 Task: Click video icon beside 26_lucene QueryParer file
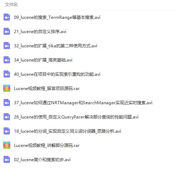[7, 117]
